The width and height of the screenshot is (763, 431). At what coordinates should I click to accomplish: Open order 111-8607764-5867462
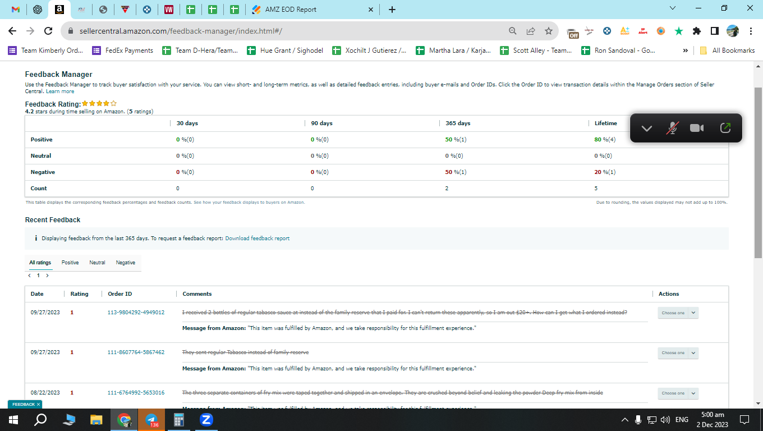[136, 352]
